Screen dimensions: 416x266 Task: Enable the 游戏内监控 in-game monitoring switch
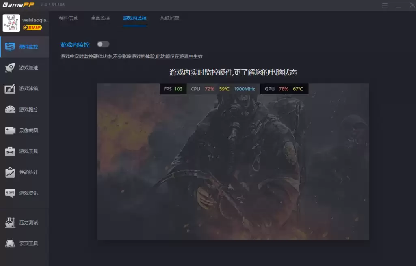[103, 44]
